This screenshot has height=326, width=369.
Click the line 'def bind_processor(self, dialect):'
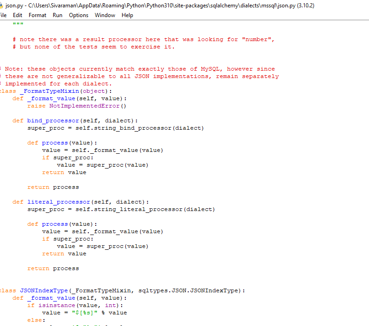tap(75, 121)
